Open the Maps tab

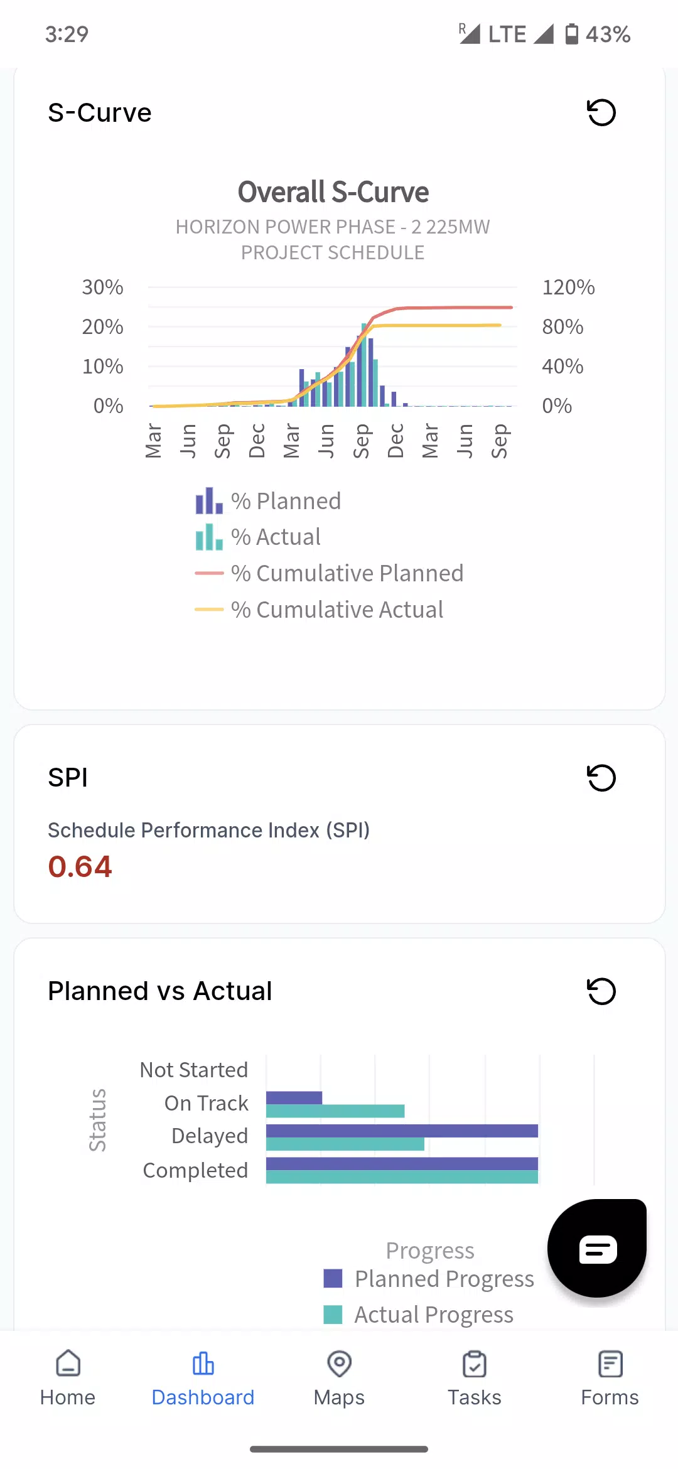coord(339,1379)
